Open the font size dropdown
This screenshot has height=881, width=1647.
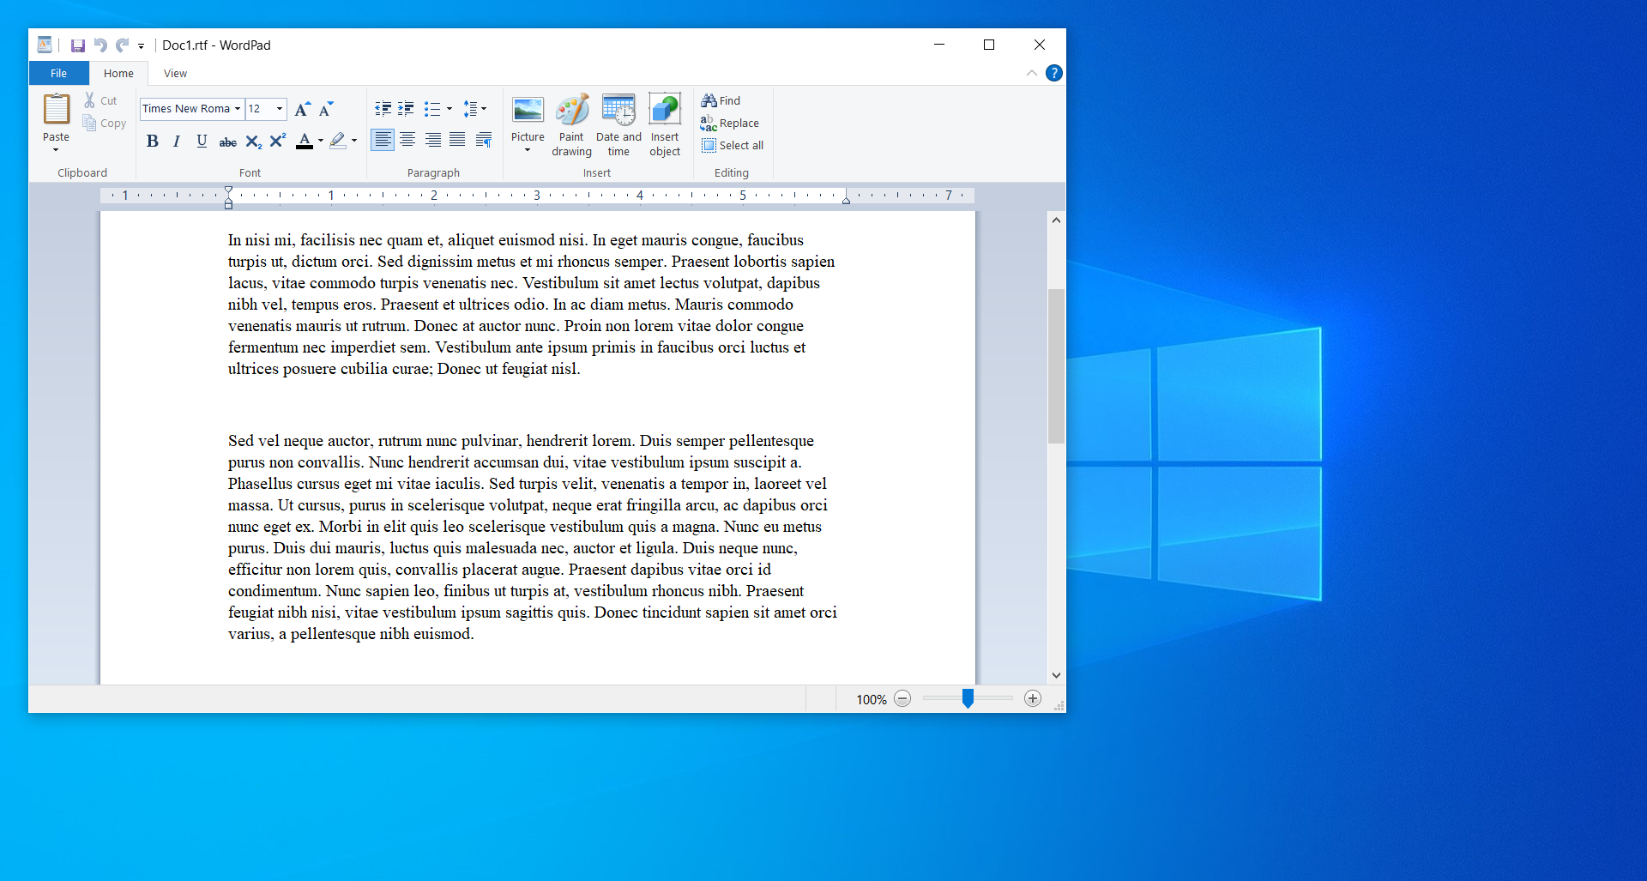[279, 109]
